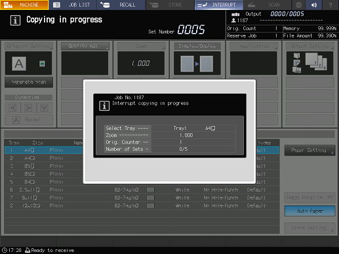Select the original type A icon

point(19,64)
